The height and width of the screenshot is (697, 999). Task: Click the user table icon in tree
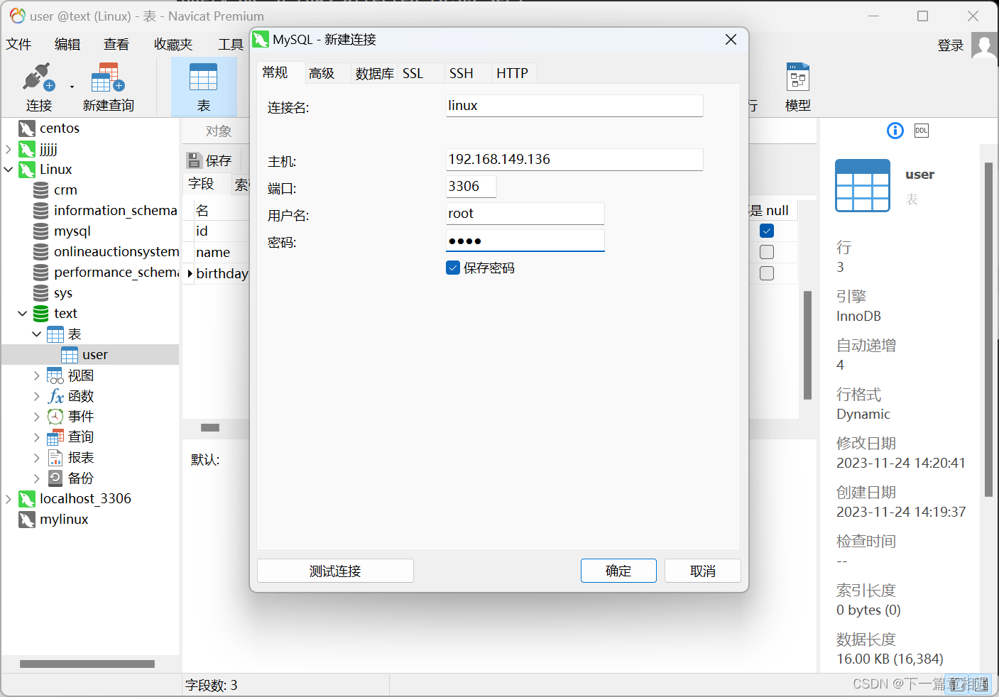click(70, 355)
